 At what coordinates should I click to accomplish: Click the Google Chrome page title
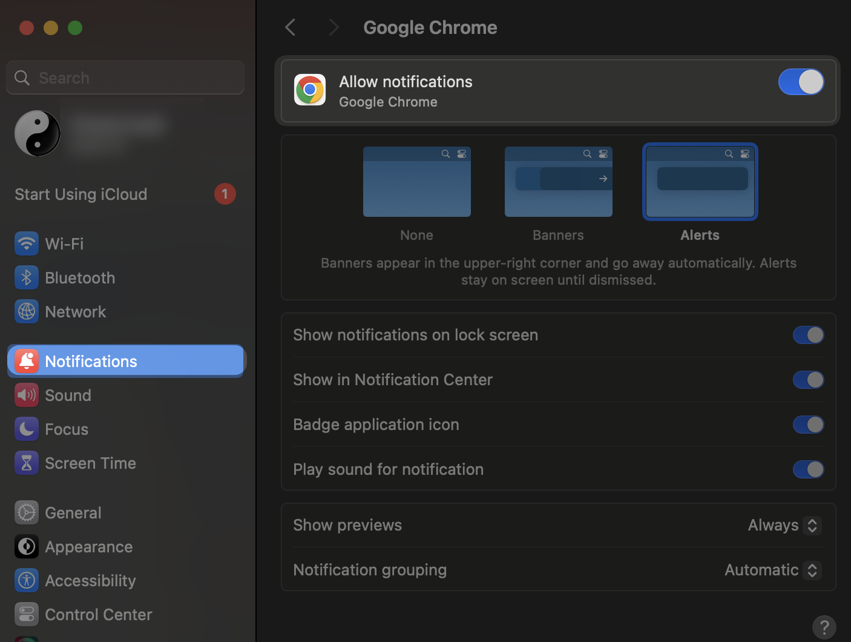click(x=430, y=27)
